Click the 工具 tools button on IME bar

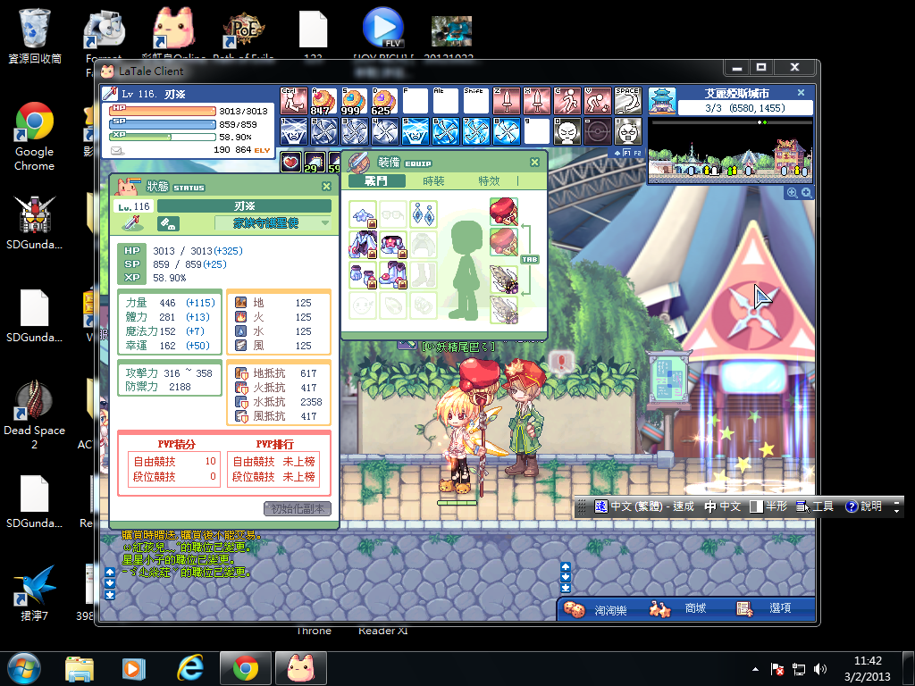815,506
